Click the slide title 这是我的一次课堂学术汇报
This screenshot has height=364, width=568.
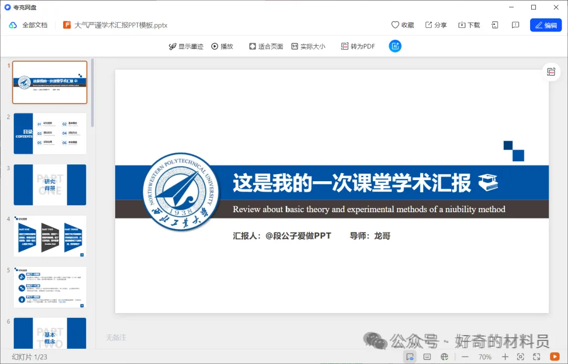click(352, 183)
